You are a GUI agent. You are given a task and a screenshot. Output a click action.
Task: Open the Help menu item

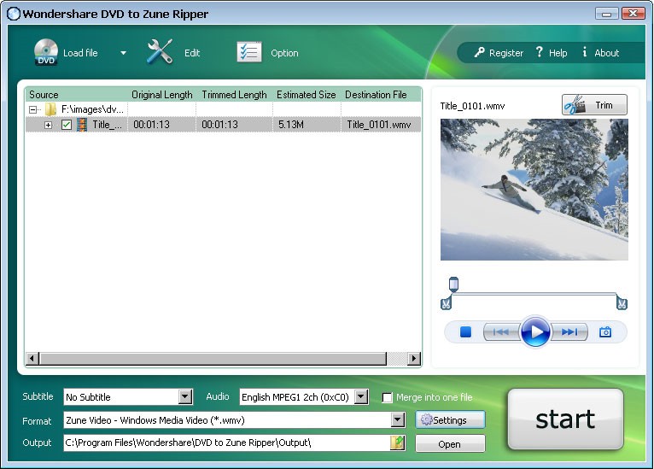point(551,53)
